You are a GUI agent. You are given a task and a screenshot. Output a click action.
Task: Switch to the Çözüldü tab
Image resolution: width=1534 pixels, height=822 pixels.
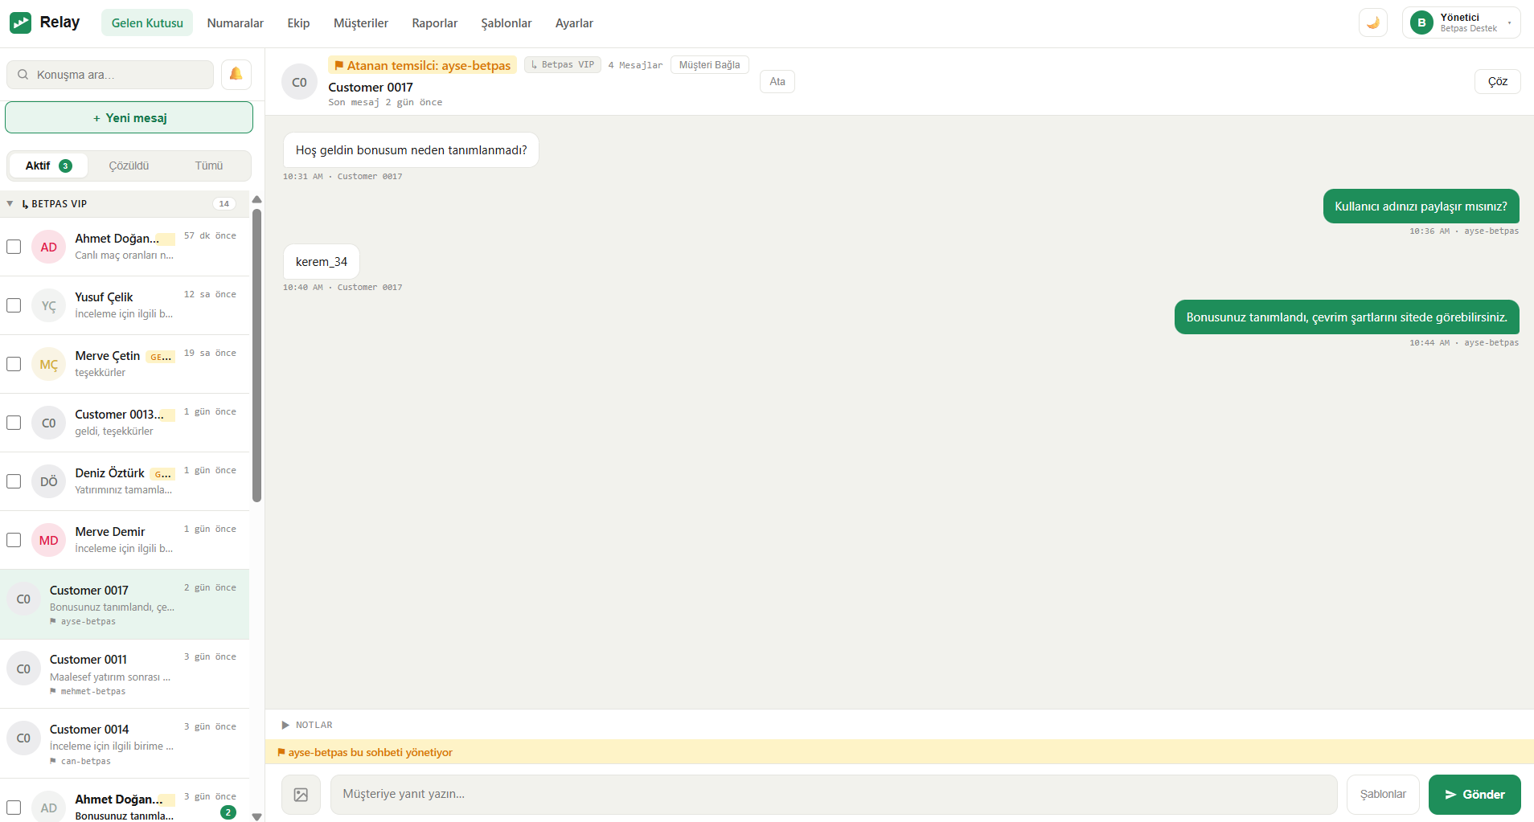[x=129, y=166]
